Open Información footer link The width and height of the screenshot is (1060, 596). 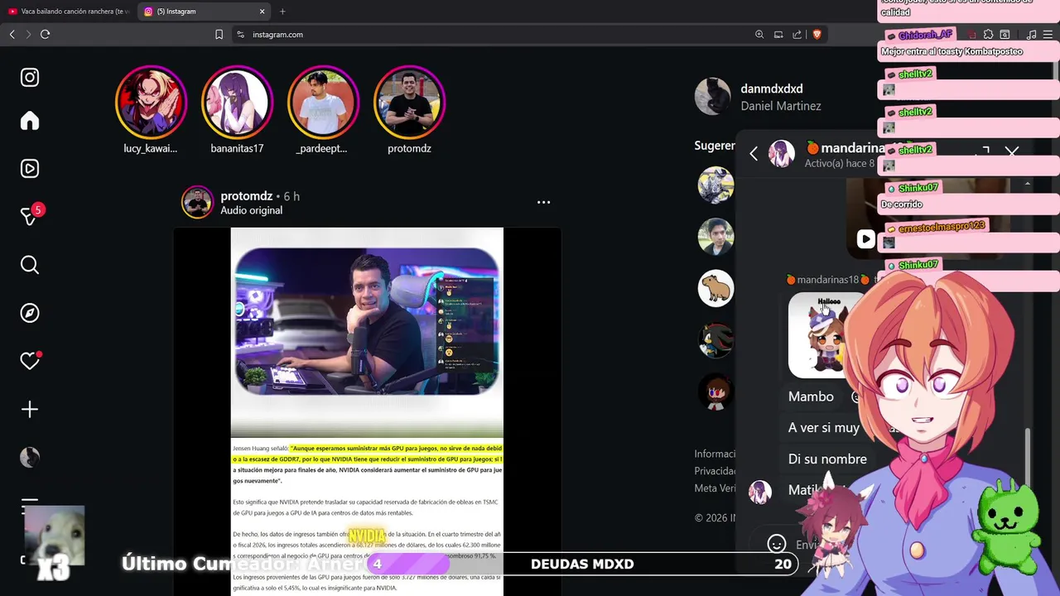[x=715, y=454]
